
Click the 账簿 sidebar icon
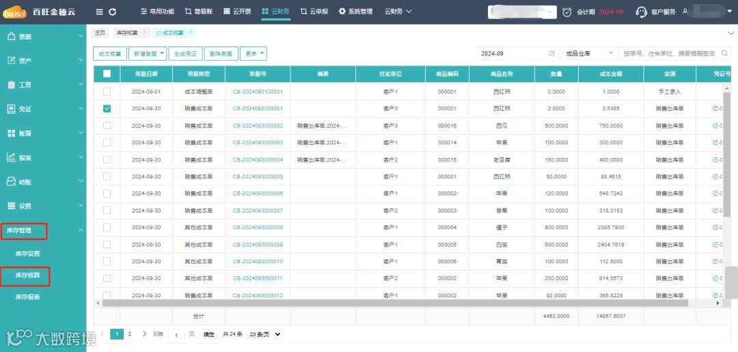point(12,133)
